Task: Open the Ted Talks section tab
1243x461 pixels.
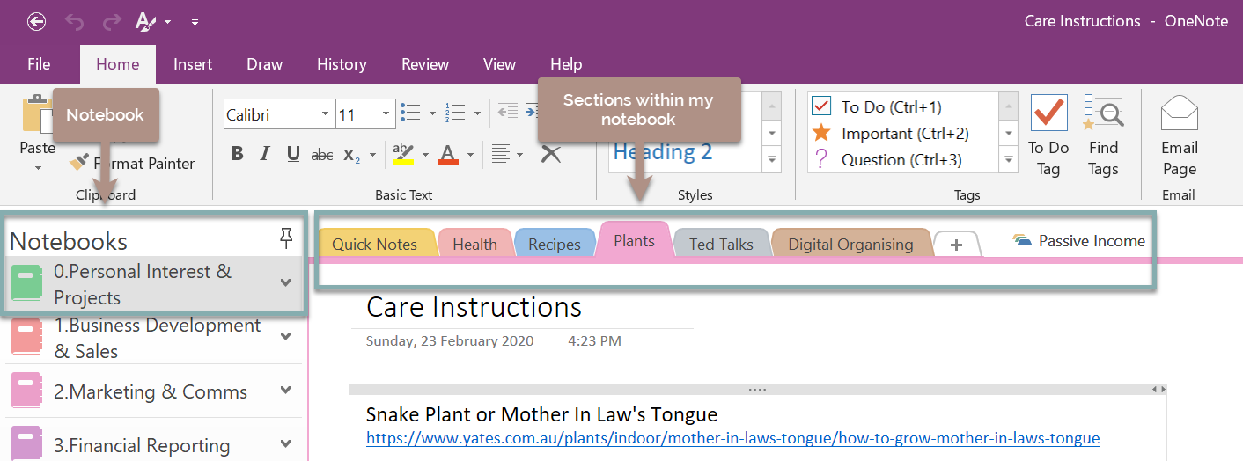Action: pyautogui.click(x=721, y=245)
